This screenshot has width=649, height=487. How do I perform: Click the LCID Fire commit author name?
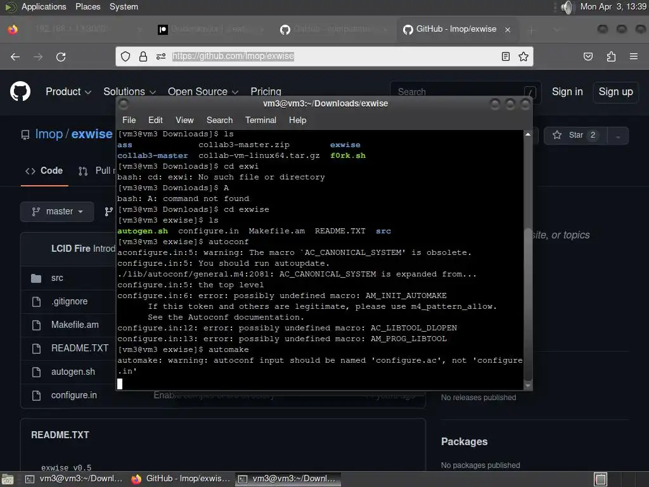click(70, 249)
